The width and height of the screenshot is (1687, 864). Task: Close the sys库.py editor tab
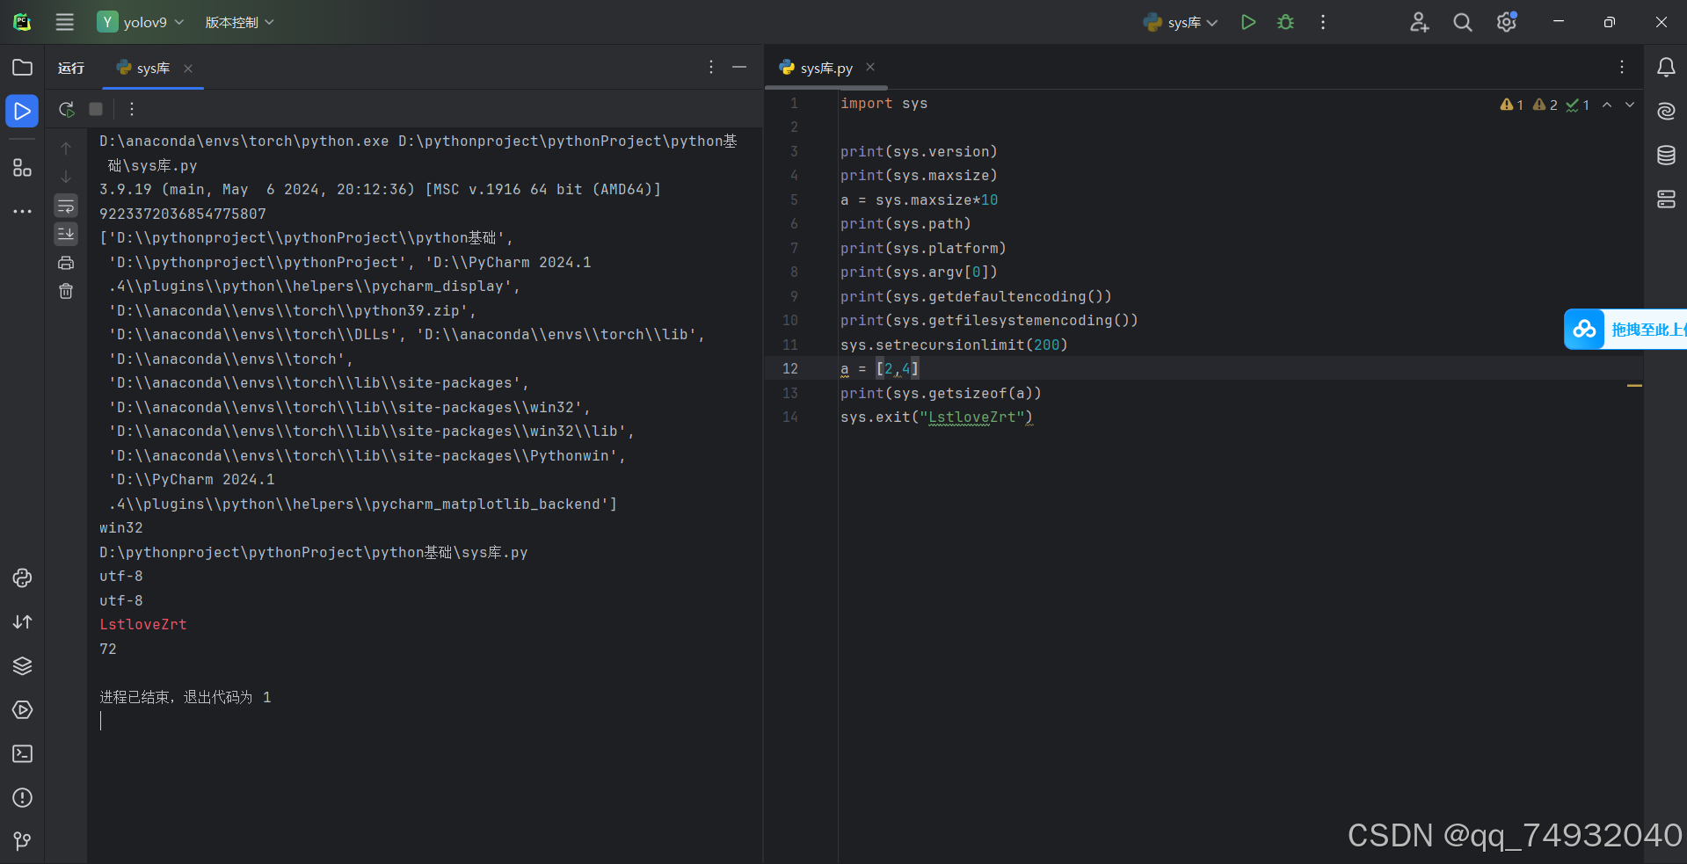pos(870,67)
